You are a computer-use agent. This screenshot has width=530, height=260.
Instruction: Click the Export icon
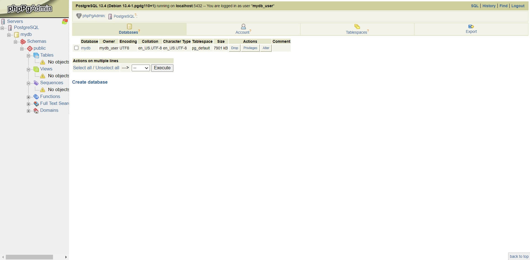pyautogui.click(x=471, y=26)
